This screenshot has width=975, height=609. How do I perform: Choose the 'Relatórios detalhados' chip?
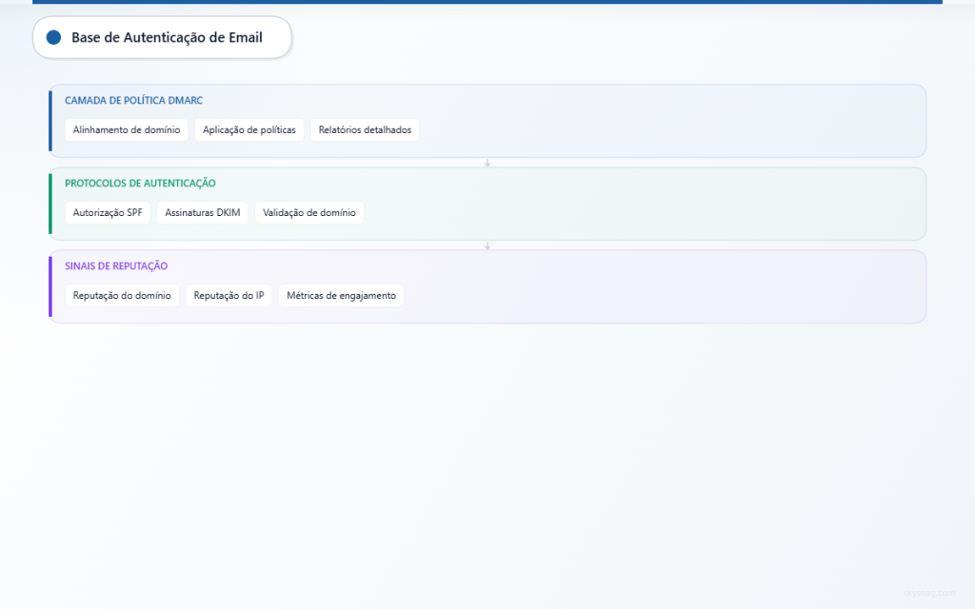[x=365, y=130]
